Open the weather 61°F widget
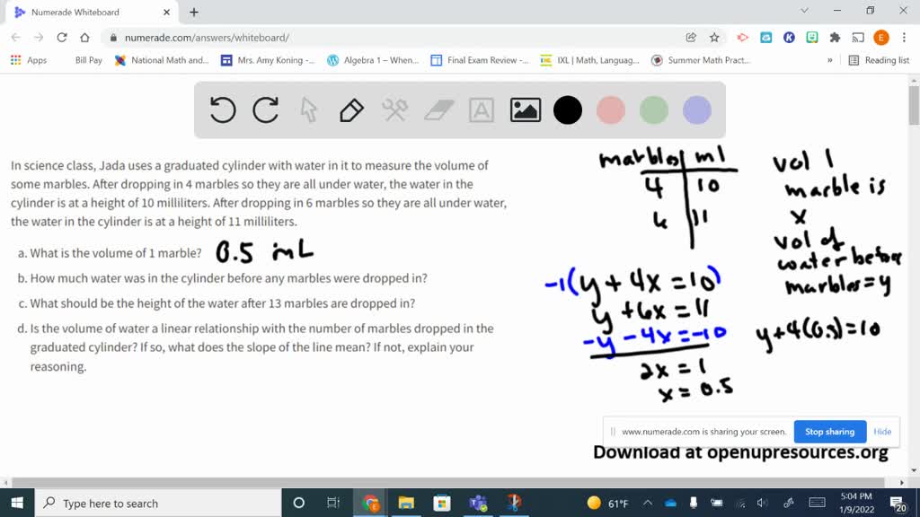Screen dimensions: 920x517 [x=608, y=503]
